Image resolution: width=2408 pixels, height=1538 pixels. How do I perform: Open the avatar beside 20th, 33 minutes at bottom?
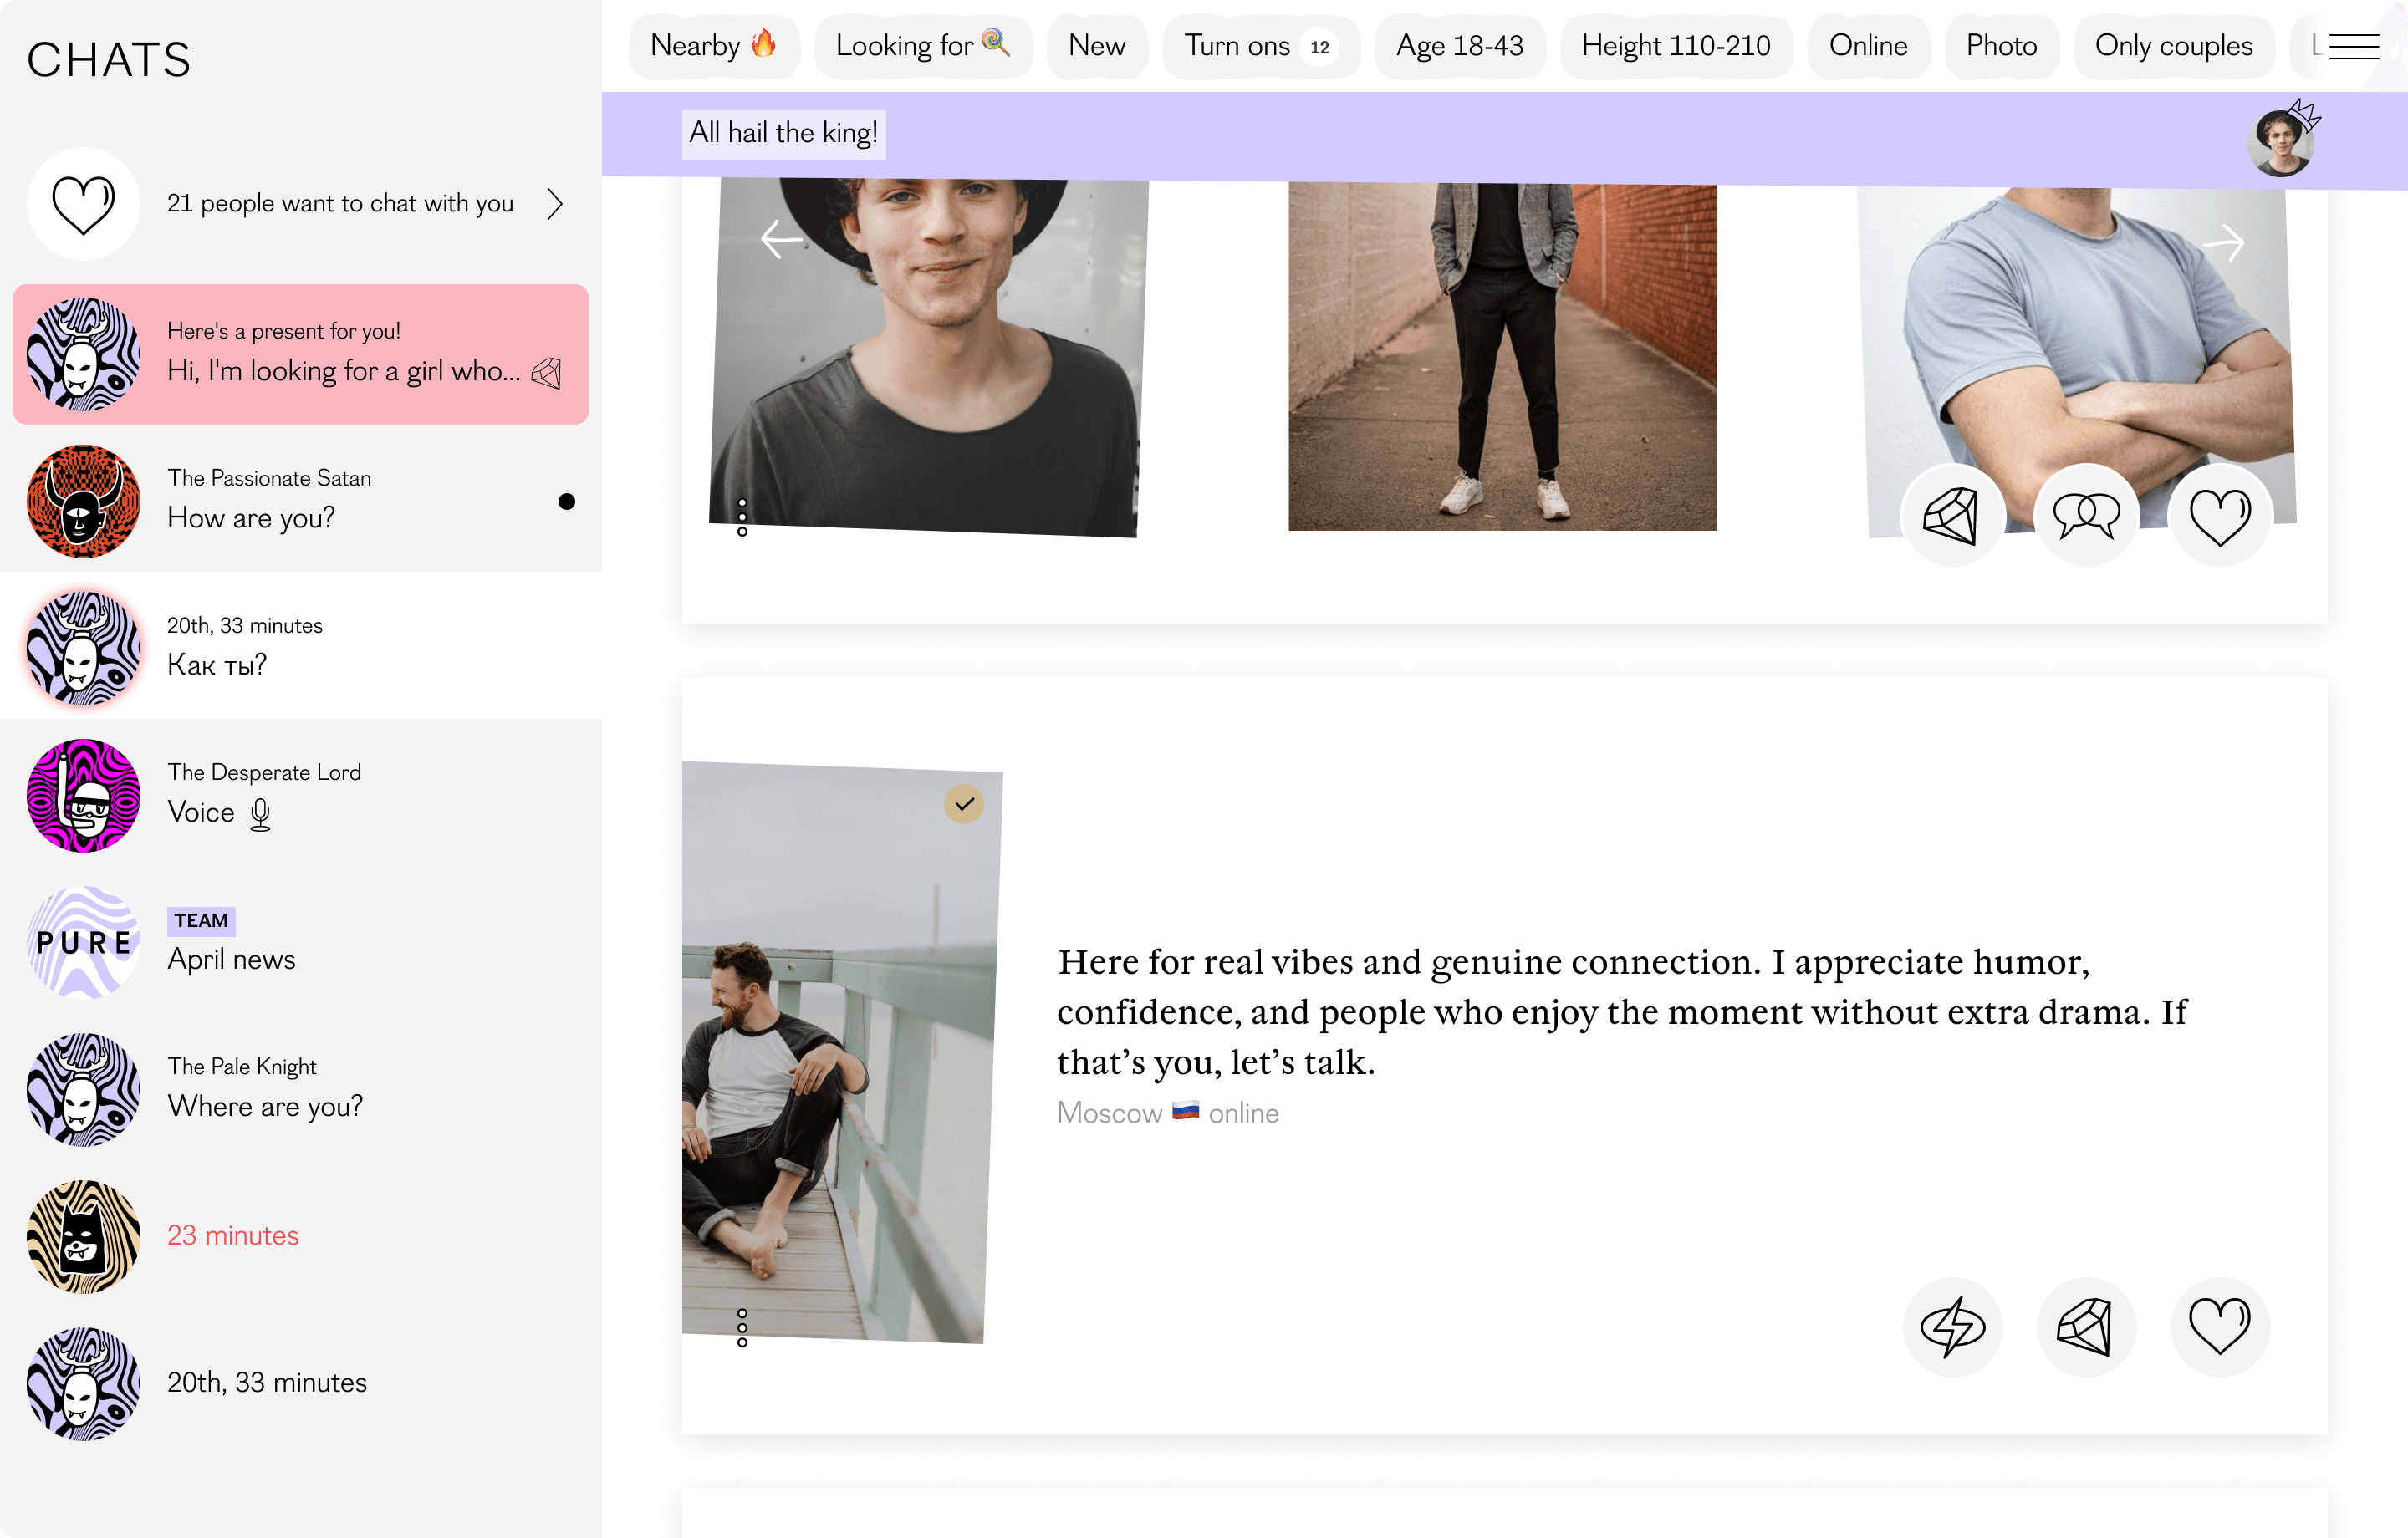[83, 1383]
